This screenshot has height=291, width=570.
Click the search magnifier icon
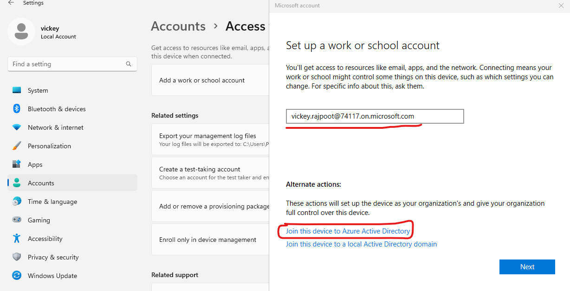pyautogui.click(x=129, y=64)
